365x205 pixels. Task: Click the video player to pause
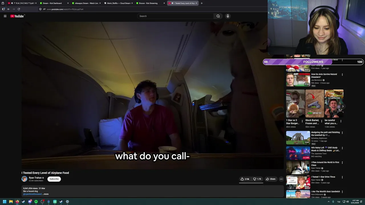coord(153,95)
